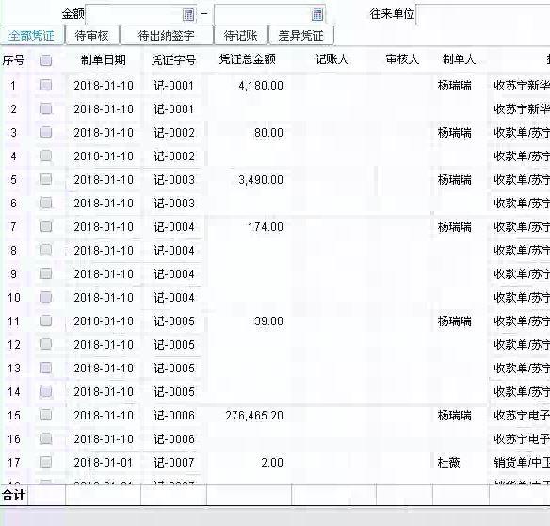The image size is (550, 526).
Task: Click 杨瑞瑞 in row 15
Action: (x=454, y=416)
